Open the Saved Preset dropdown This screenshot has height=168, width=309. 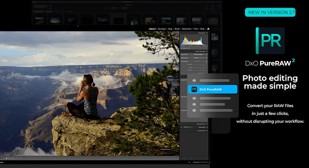(x=199, y=55)
